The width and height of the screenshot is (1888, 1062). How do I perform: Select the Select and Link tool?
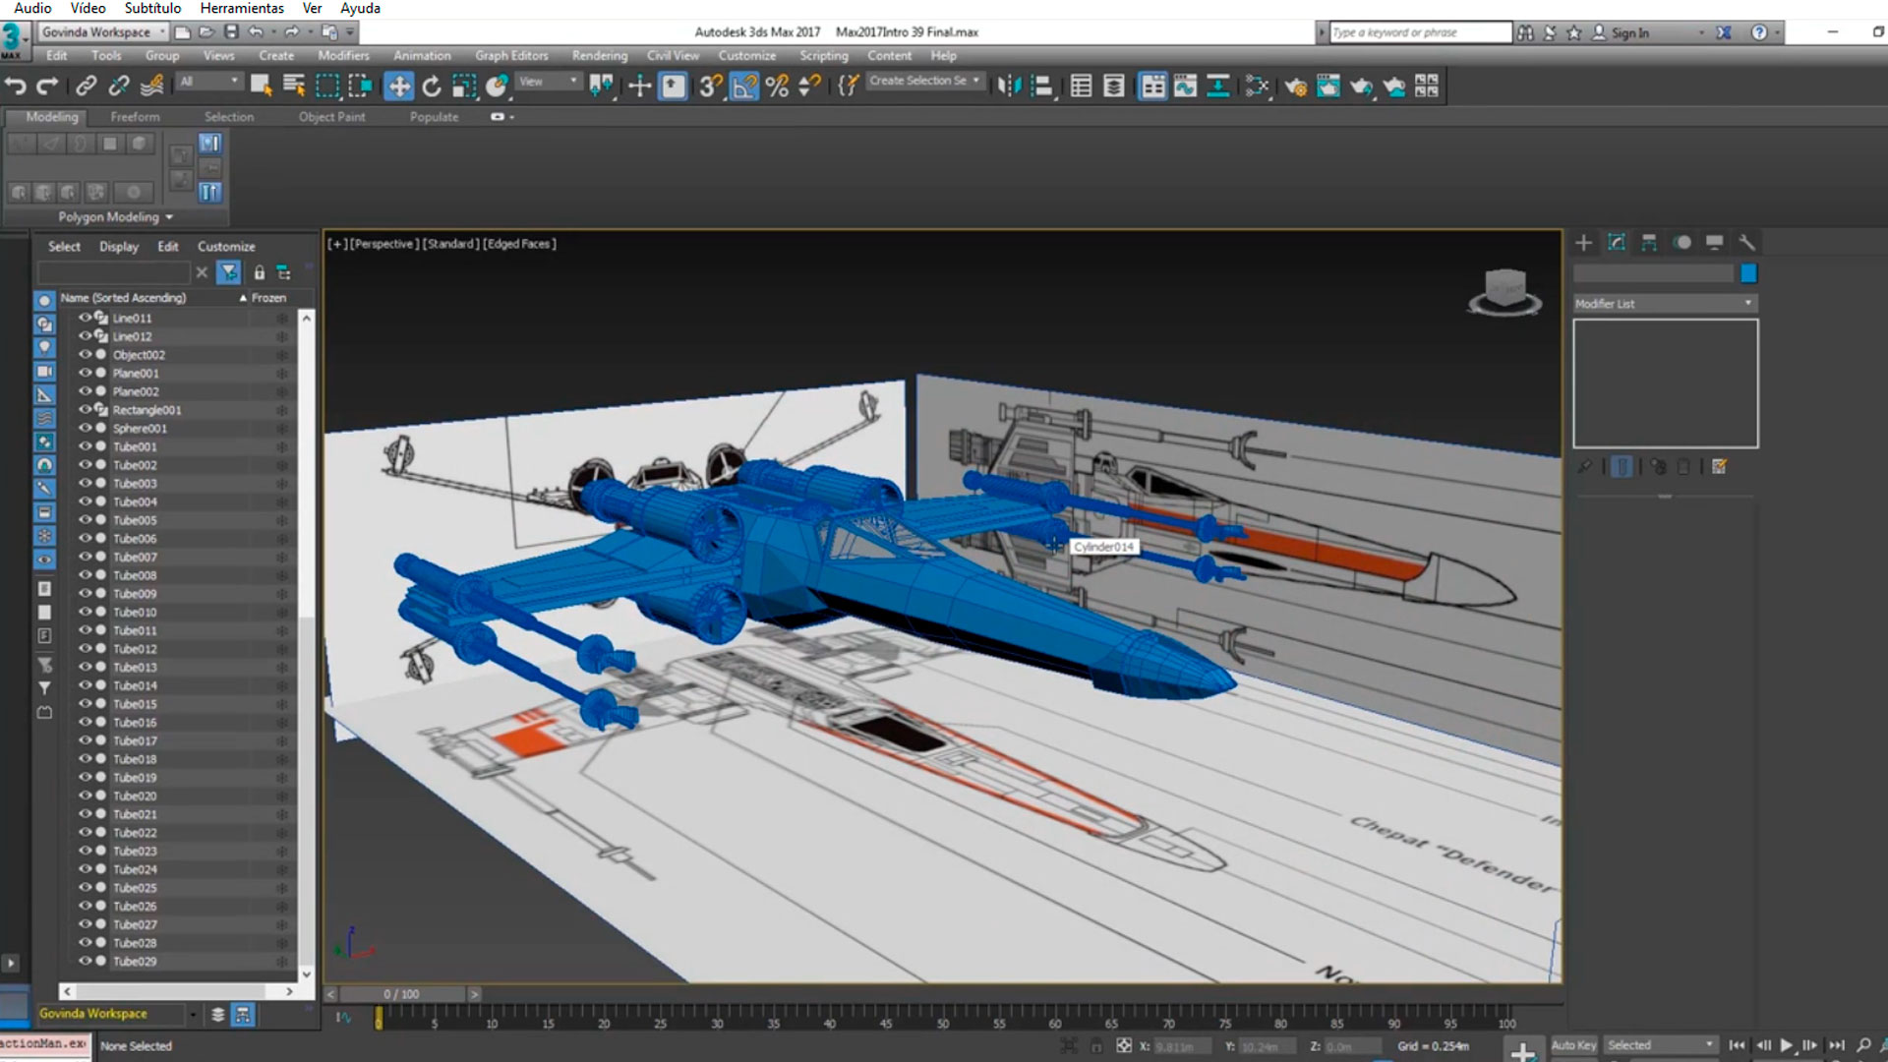[87, 87]
